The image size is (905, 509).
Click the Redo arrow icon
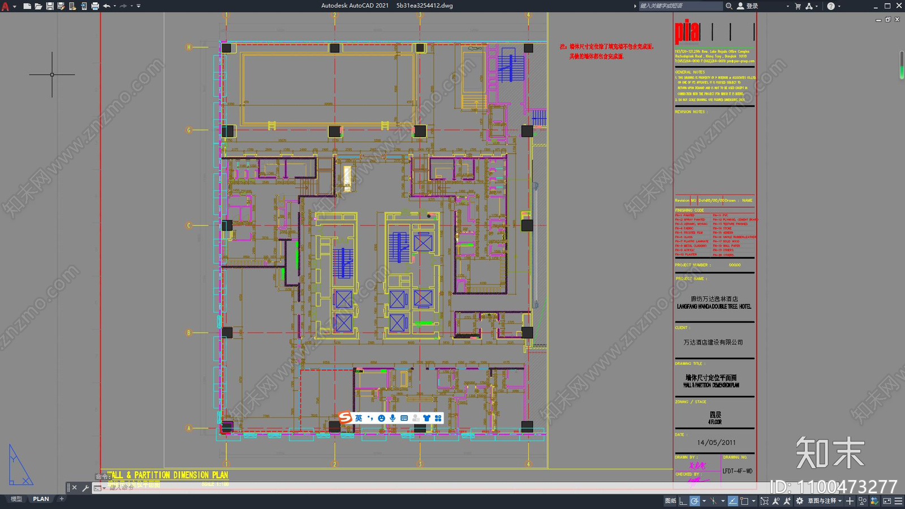(x=123, y=6)
